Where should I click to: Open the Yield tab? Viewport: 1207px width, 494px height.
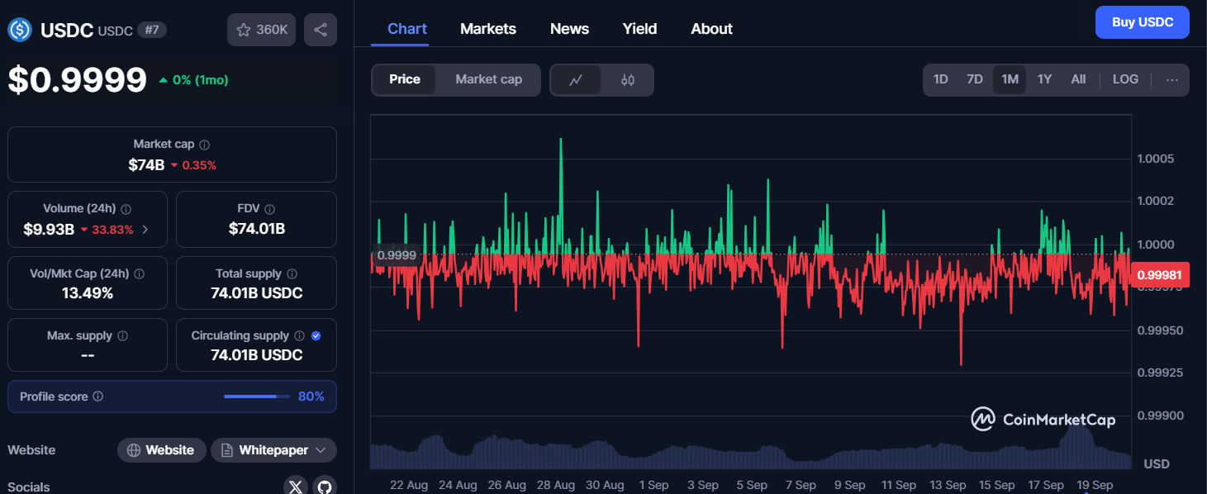click(x=639, y=29)
